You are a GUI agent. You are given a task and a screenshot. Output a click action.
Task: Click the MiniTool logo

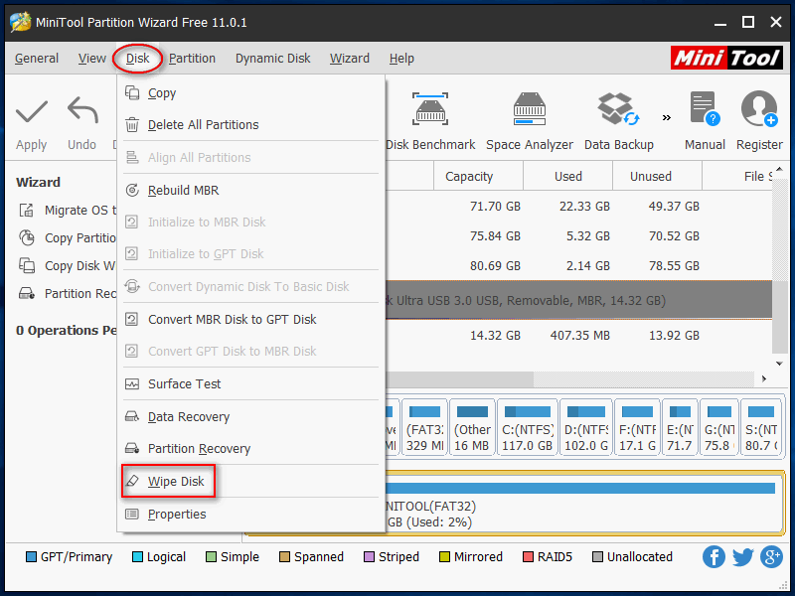pos(726,58)
